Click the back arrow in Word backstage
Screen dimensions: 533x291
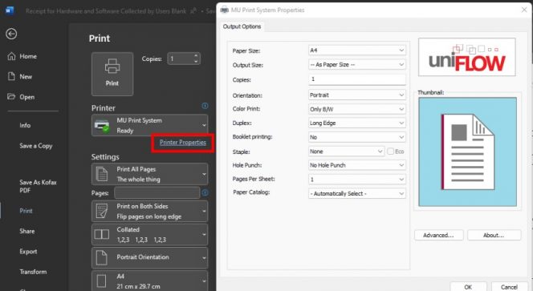pos(11,34)
